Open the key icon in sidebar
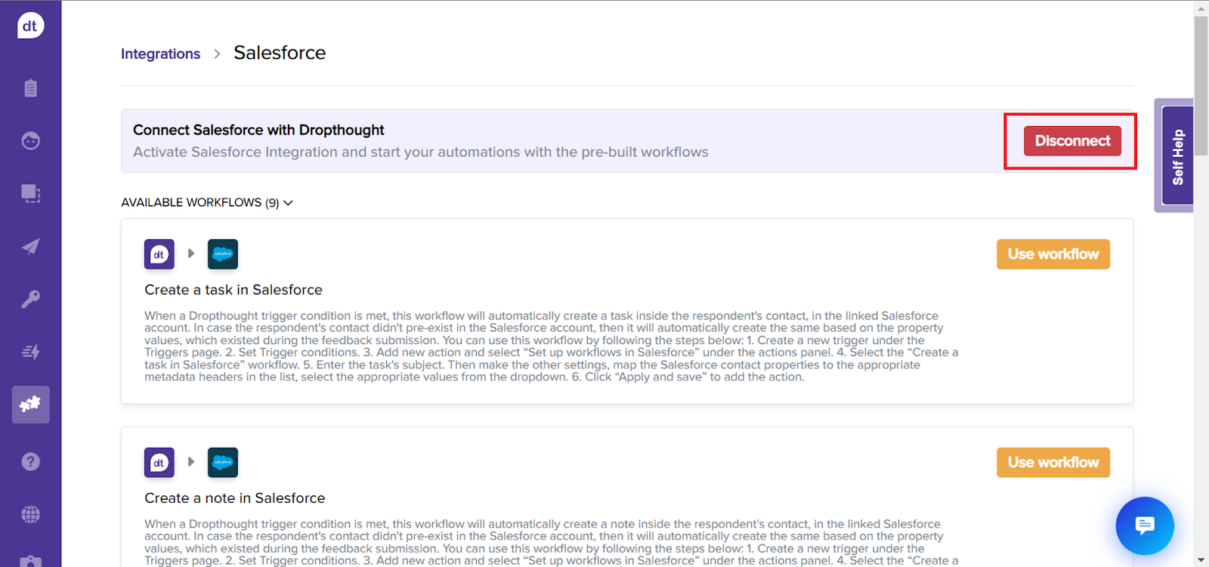Image resolution: width=1209 pixels, height=567 pixels. [x=30, y=300]
